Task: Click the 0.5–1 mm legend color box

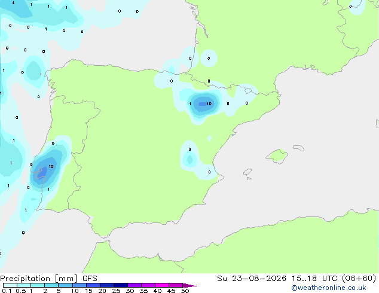Action: pyautogui.click(x=24, y=285)
